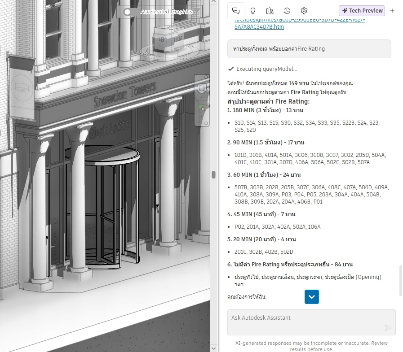403x352 pixels.
Task: Collapse the navigation bar via minus icon
Action: point(206,123)
